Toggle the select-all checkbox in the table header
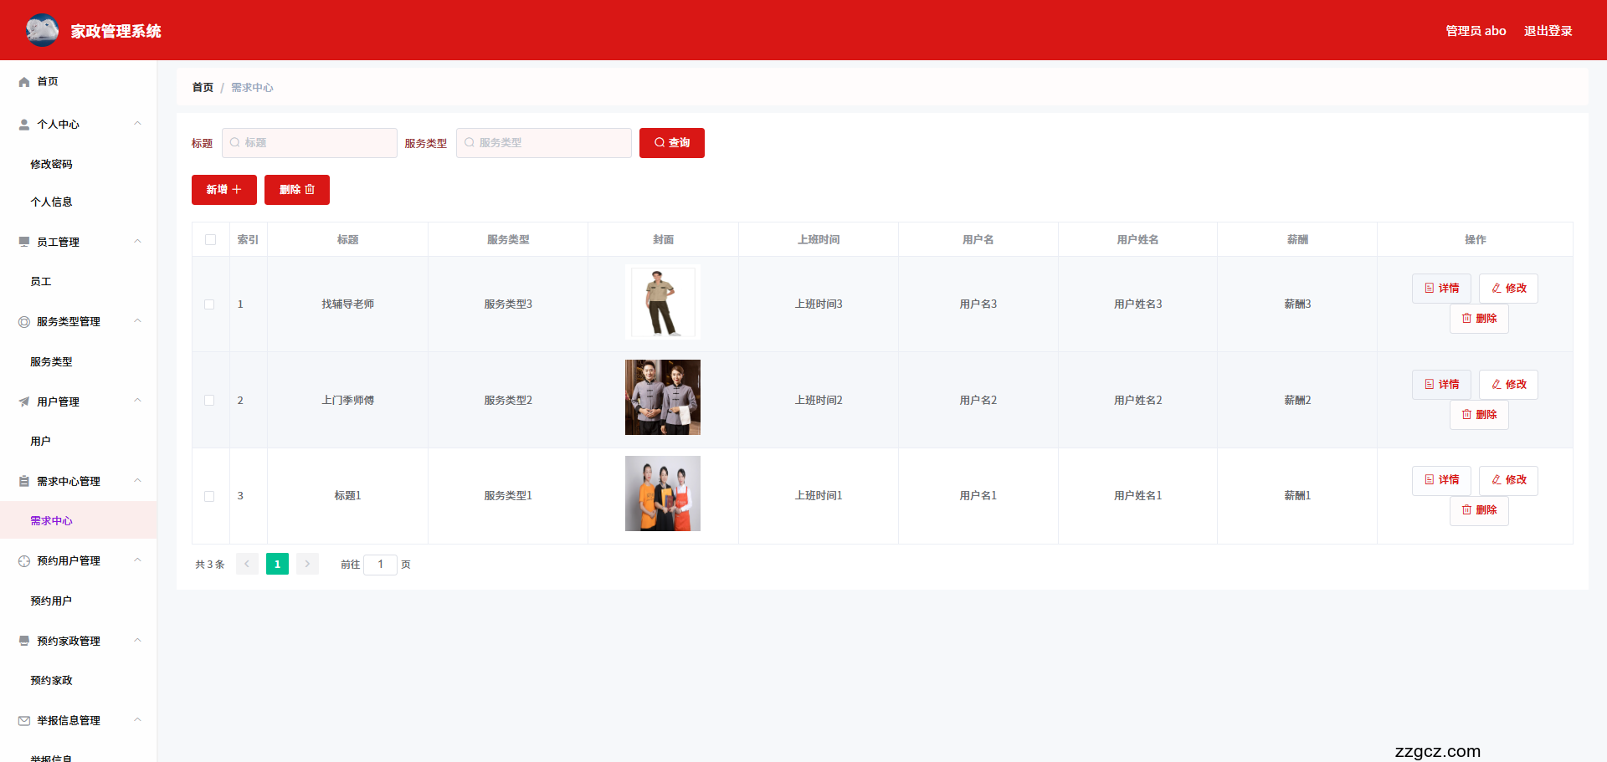Viewport: 1607px width, 762px height. (210, 240)
